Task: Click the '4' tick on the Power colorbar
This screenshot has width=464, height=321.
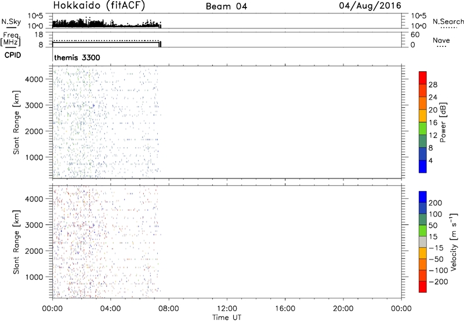Action: click(x=430, y=160)
